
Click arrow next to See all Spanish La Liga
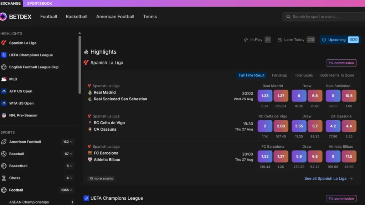tap(351, 179)
